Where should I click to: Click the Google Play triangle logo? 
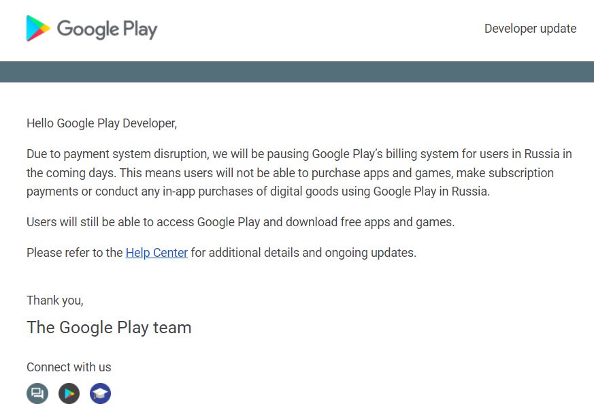tap(38, 29)
